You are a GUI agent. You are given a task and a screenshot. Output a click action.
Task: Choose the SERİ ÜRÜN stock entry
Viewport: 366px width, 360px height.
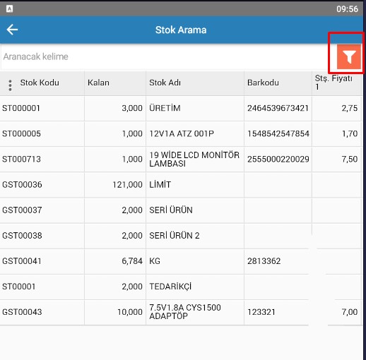pyautogui.click(x=181, y=210)
